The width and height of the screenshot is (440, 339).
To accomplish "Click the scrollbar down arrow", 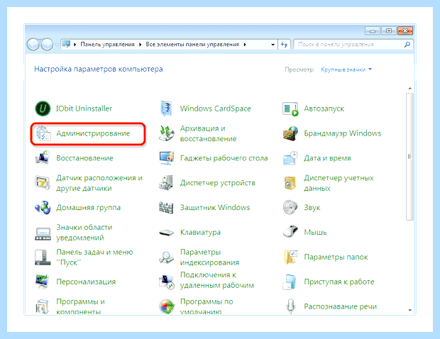I will click(x=409, y=310).
